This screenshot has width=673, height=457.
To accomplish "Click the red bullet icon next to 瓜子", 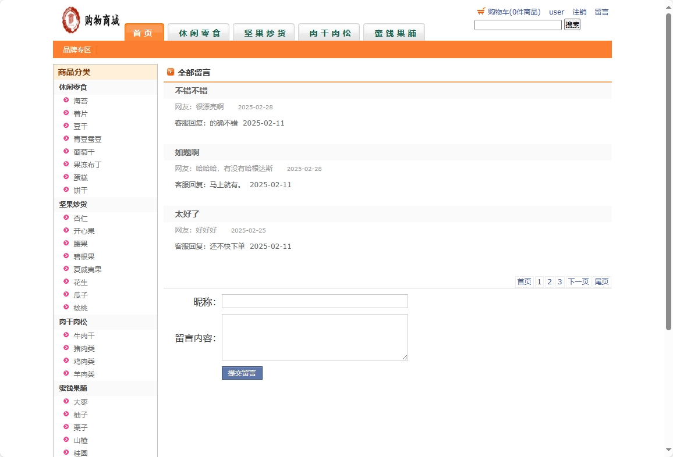I will 66,294.
